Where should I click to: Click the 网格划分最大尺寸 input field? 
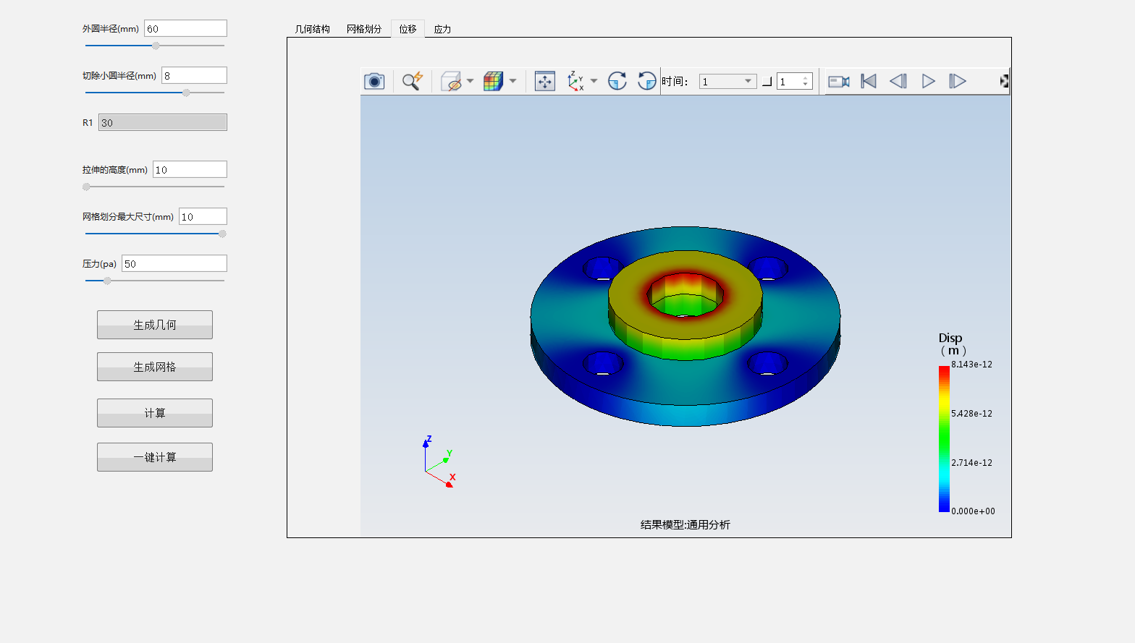[x=203, y=216]
